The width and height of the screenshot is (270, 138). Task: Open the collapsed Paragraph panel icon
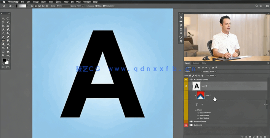point(181,41)
